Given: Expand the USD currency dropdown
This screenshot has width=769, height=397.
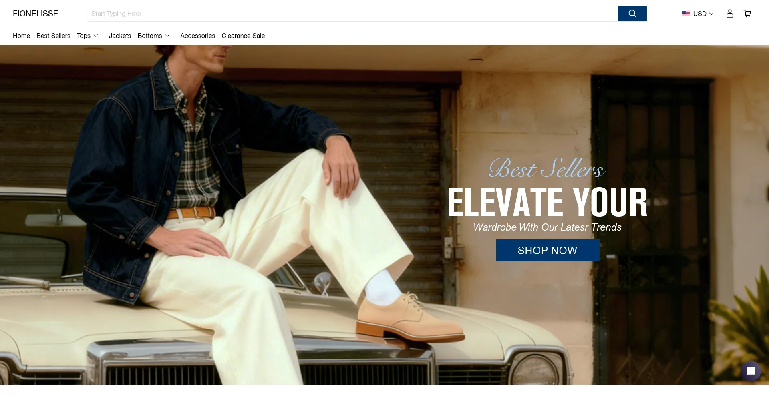Looking at the screenshot, I should (x=703, y=14).
